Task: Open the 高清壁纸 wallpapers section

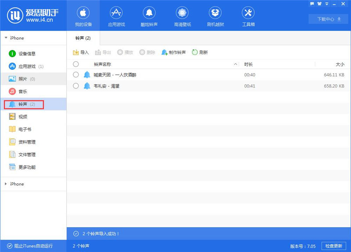Action: (x=182, y=16)
